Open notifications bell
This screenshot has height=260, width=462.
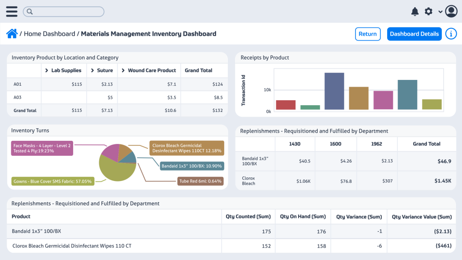(x=415, y=11)
